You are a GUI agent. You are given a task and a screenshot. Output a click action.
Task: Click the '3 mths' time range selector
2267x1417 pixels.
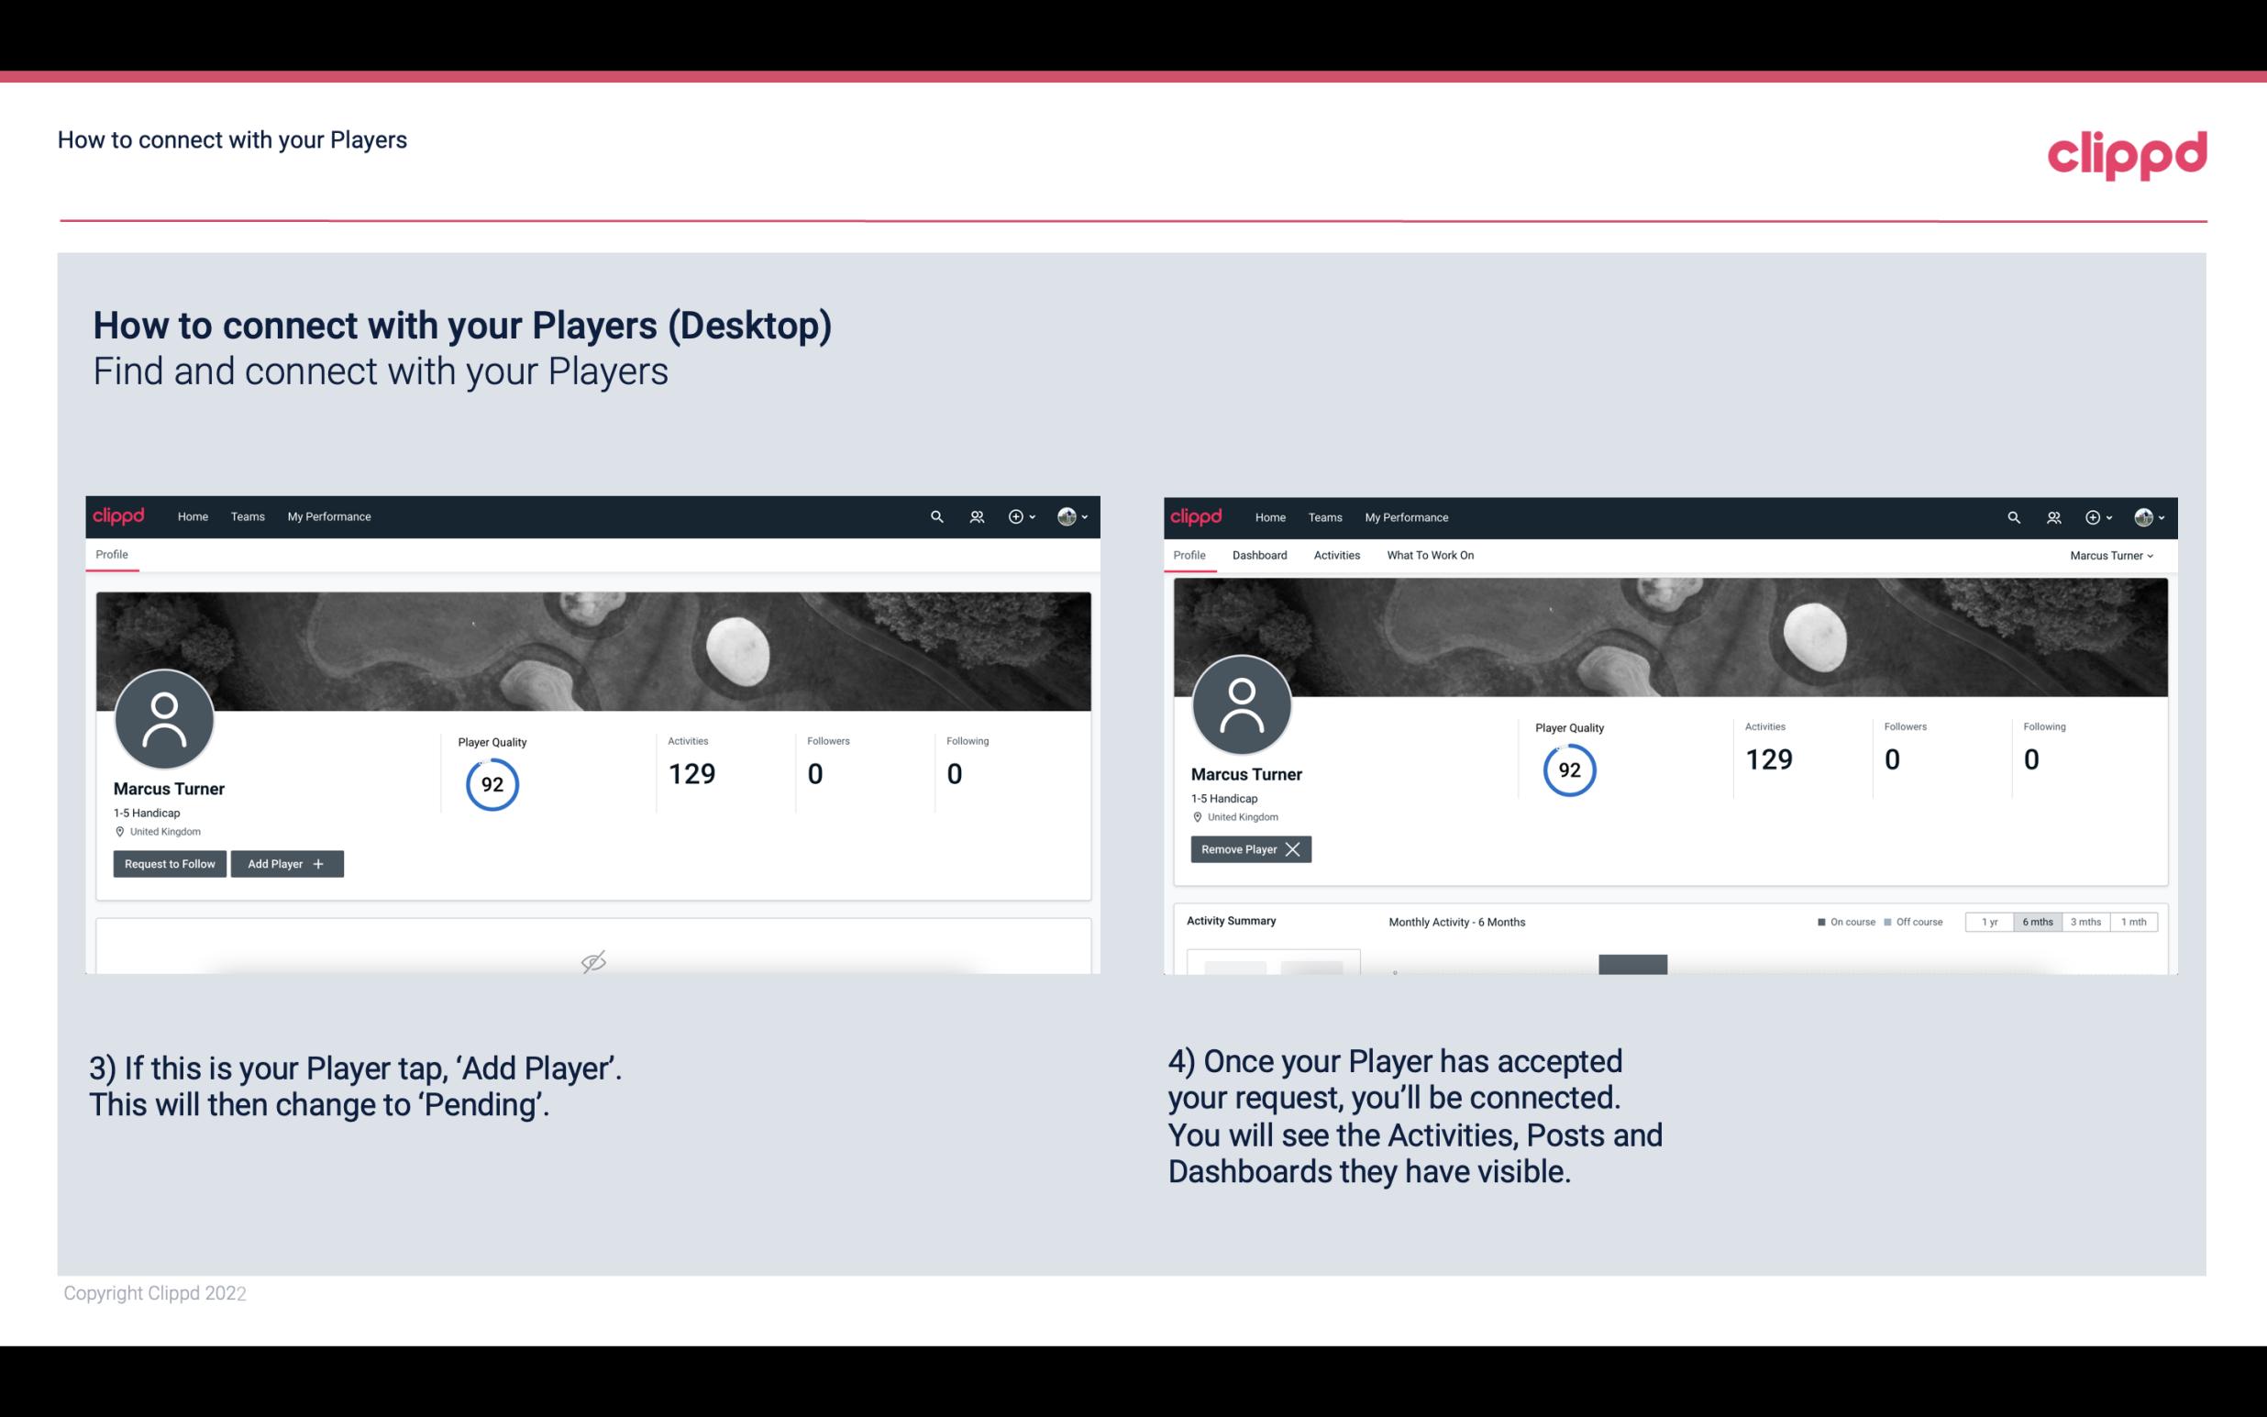tap(2085, 921)
